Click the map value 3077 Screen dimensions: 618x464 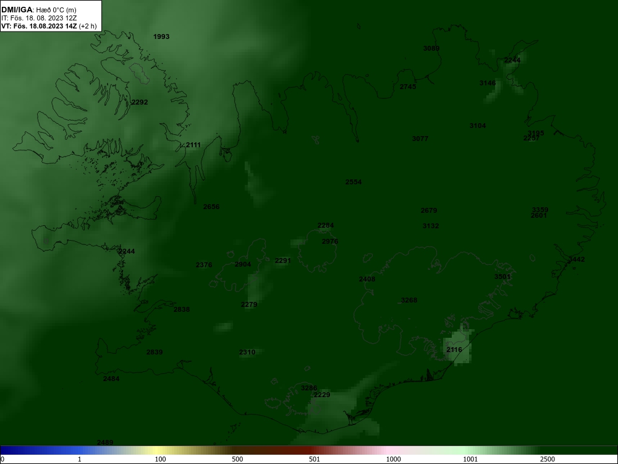pyautogui.click(x=420, y=139)
